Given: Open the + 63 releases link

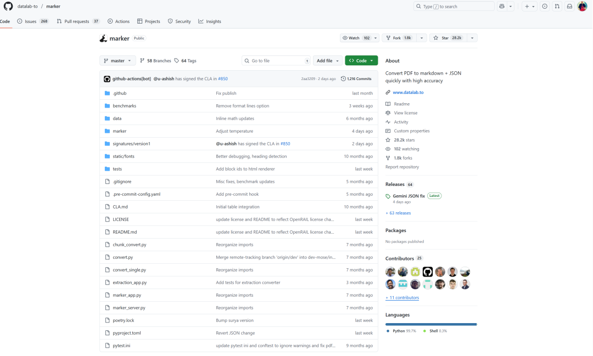Looking at the screenshot, I should 398,213.
